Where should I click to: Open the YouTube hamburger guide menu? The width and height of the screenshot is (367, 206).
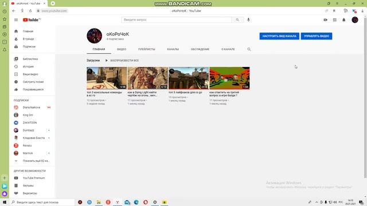click(16, 20)
